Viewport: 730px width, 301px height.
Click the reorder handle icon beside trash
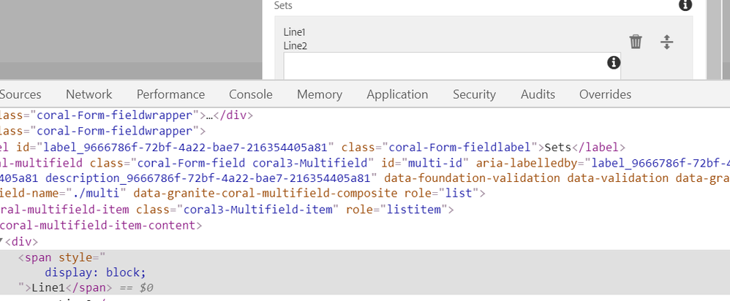666,42
